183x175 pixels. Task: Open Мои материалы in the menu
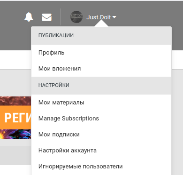pos(101,103)
